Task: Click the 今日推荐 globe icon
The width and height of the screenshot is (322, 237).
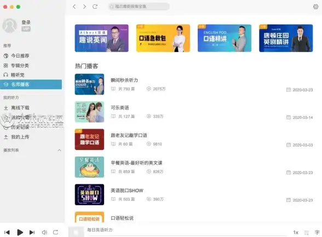Action: [5, 56]
